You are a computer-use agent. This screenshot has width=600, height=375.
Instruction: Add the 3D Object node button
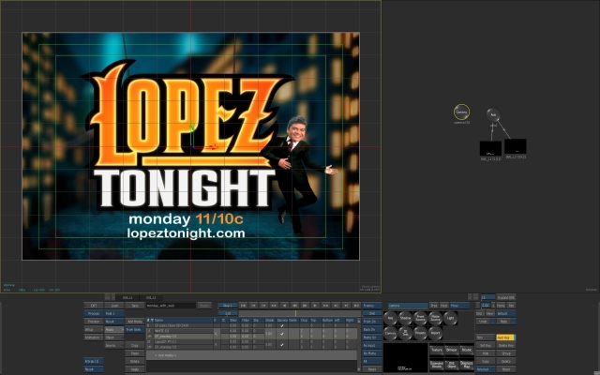coord(452,365)
